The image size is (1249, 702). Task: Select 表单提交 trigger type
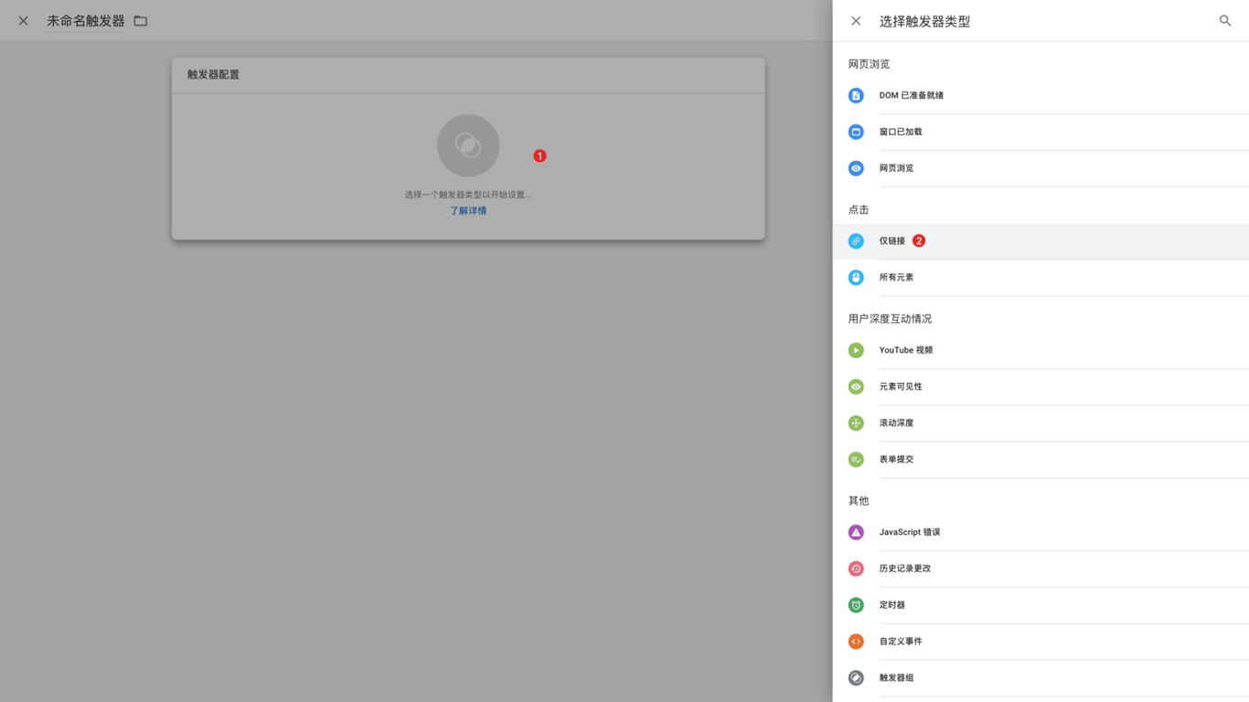[x=896, y=460]
